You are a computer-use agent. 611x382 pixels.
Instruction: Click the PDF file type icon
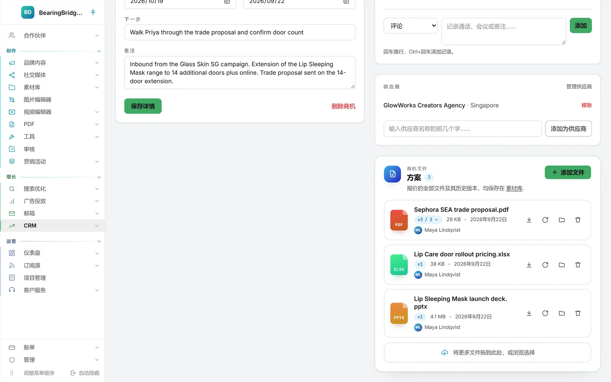[x=399, y=220]
